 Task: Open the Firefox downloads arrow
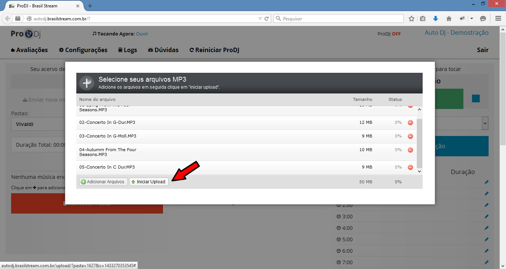click(x=436, y=18)
